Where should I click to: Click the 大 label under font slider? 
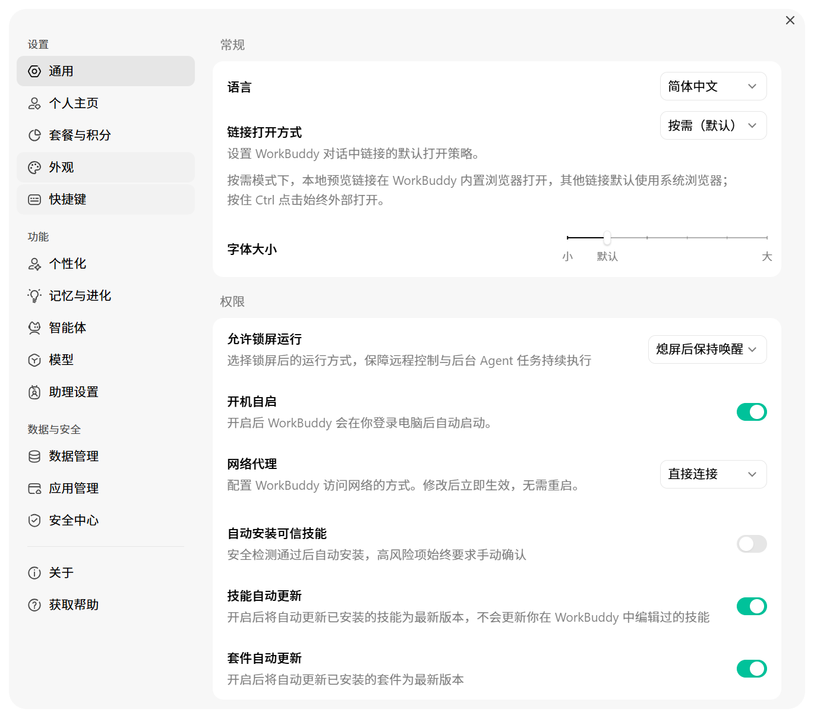(767, 257)
